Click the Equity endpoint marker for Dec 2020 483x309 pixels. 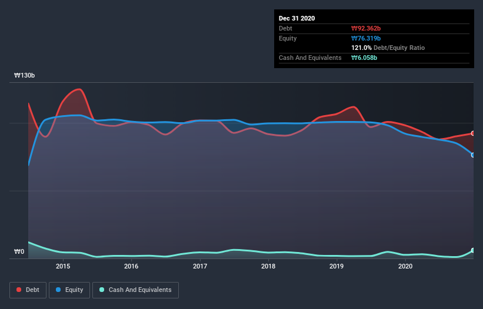(x=473, y=155)
